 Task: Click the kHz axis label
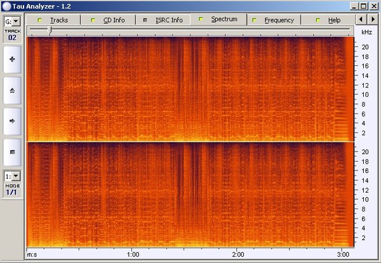click(366, 32)
